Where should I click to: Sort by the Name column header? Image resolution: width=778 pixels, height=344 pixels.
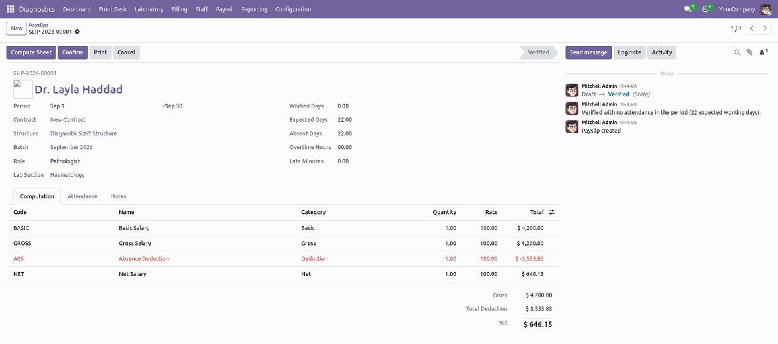click(x=126, y=212)
